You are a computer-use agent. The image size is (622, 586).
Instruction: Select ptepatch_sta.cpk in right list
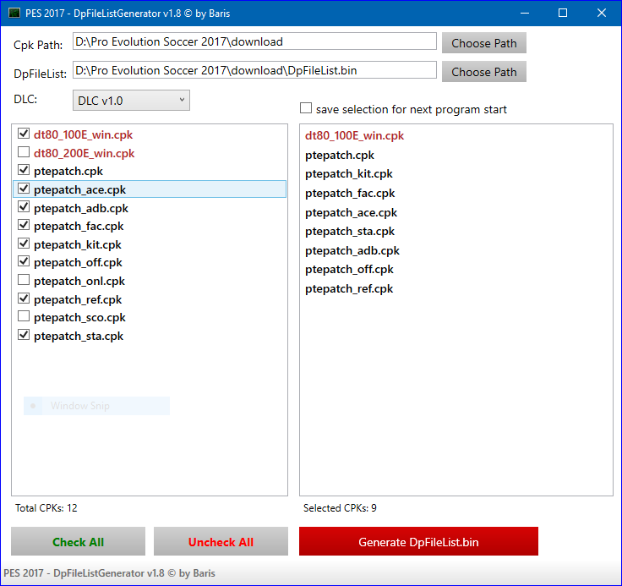[x=350, y=232]
